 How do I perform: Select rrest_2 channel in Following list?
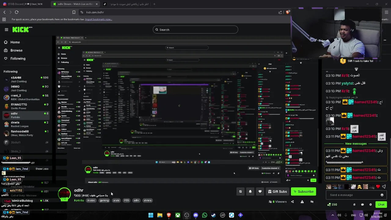pos(26,97)
